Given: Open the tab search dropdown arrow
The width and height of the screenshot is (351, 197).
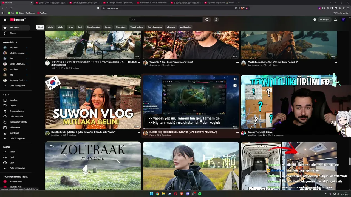Looking at the screenshot, I should 330,3.
